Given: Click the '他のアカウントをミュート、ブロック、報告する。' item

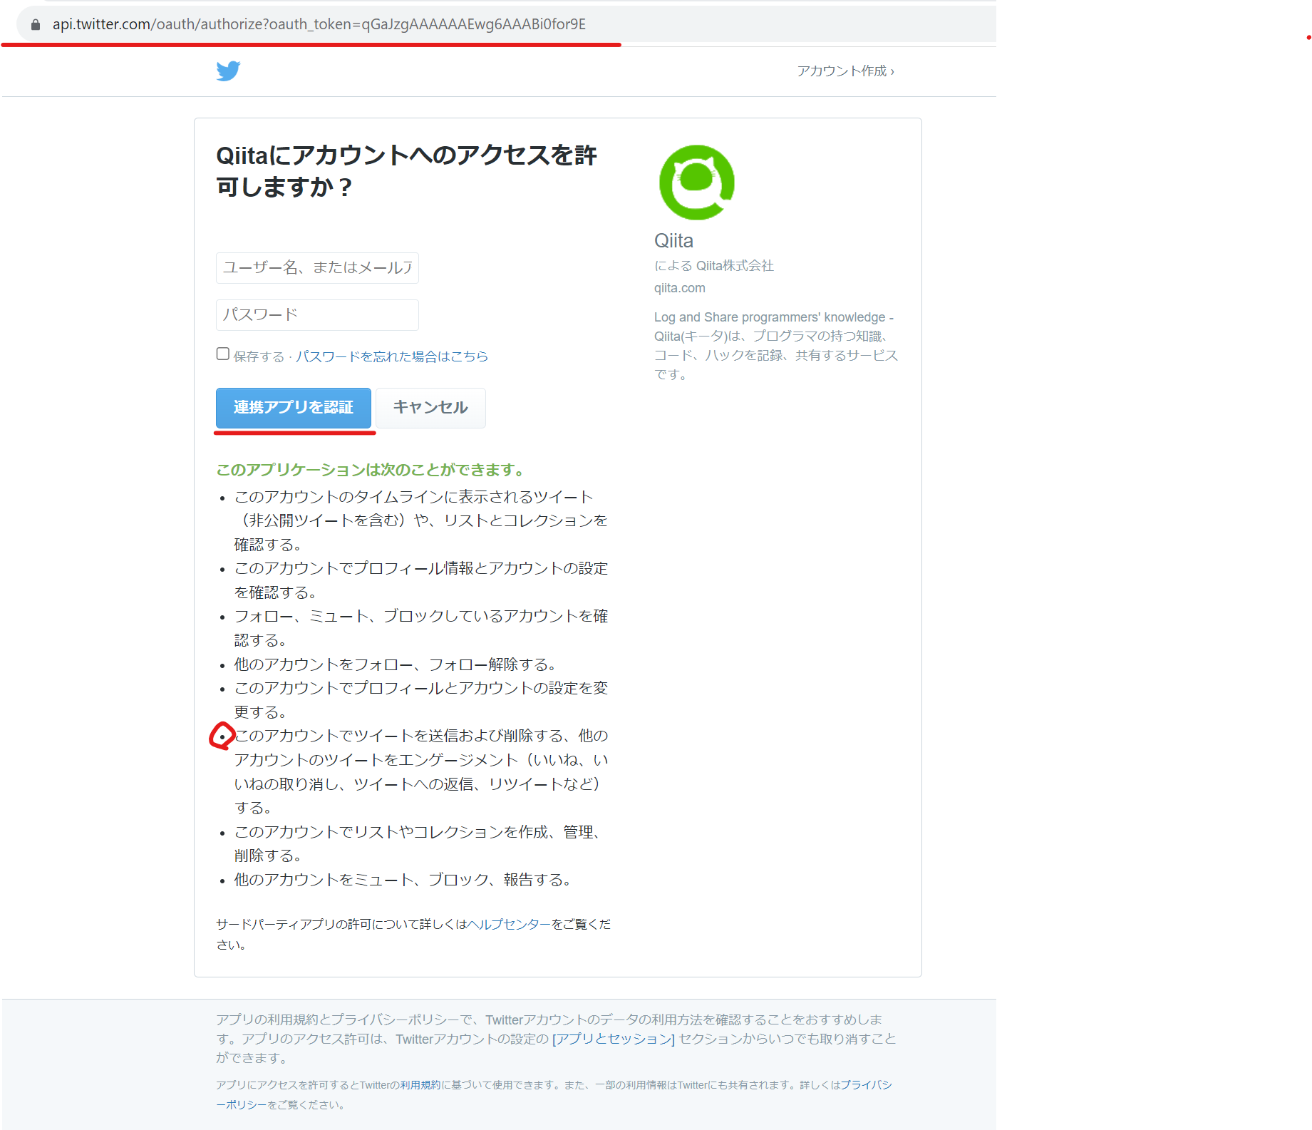Looking at the screenshot, I should coord(403,880).
